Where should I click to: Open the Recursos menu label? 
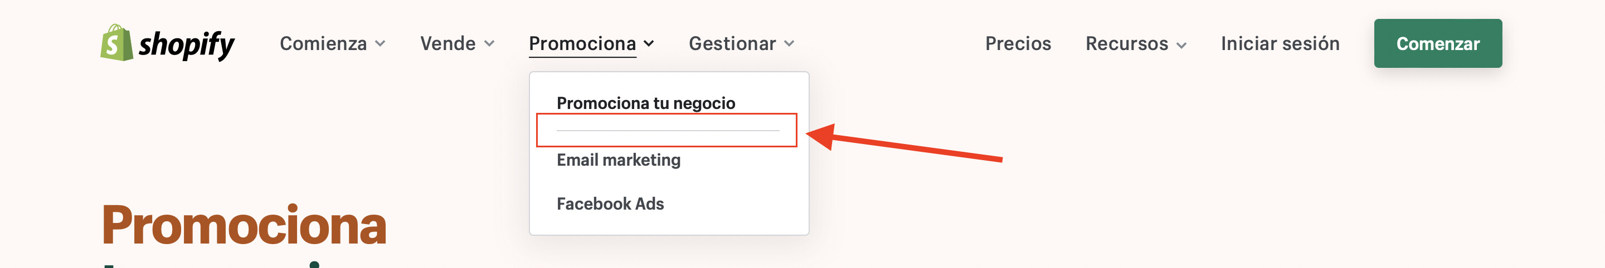pyautogui.click(x=1126, y=43)
